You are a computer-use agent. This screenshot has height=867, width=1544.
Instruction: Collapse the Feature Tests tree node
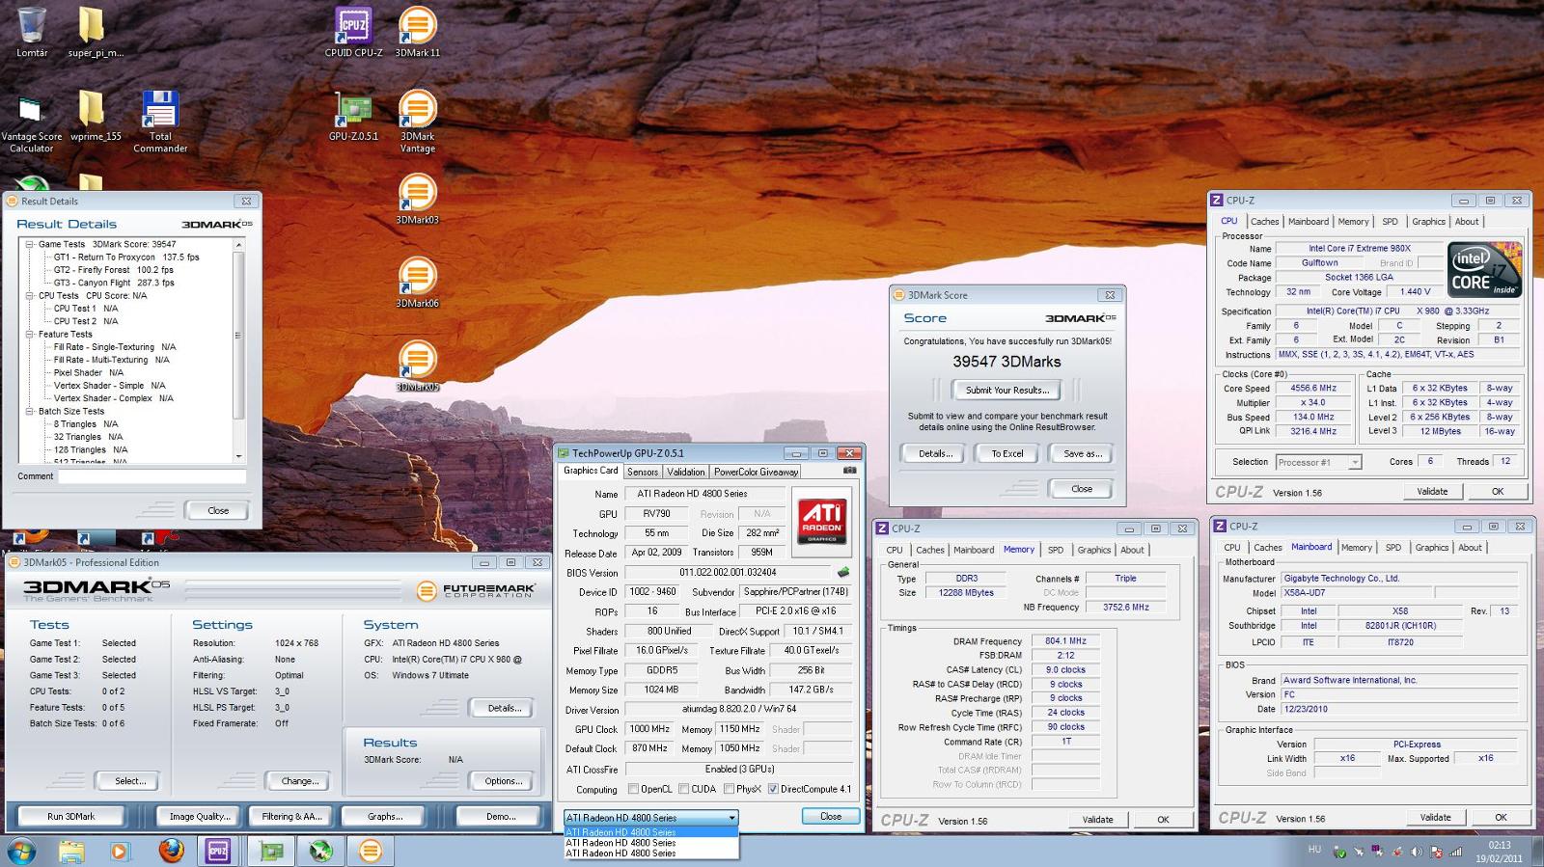point(30,334)
